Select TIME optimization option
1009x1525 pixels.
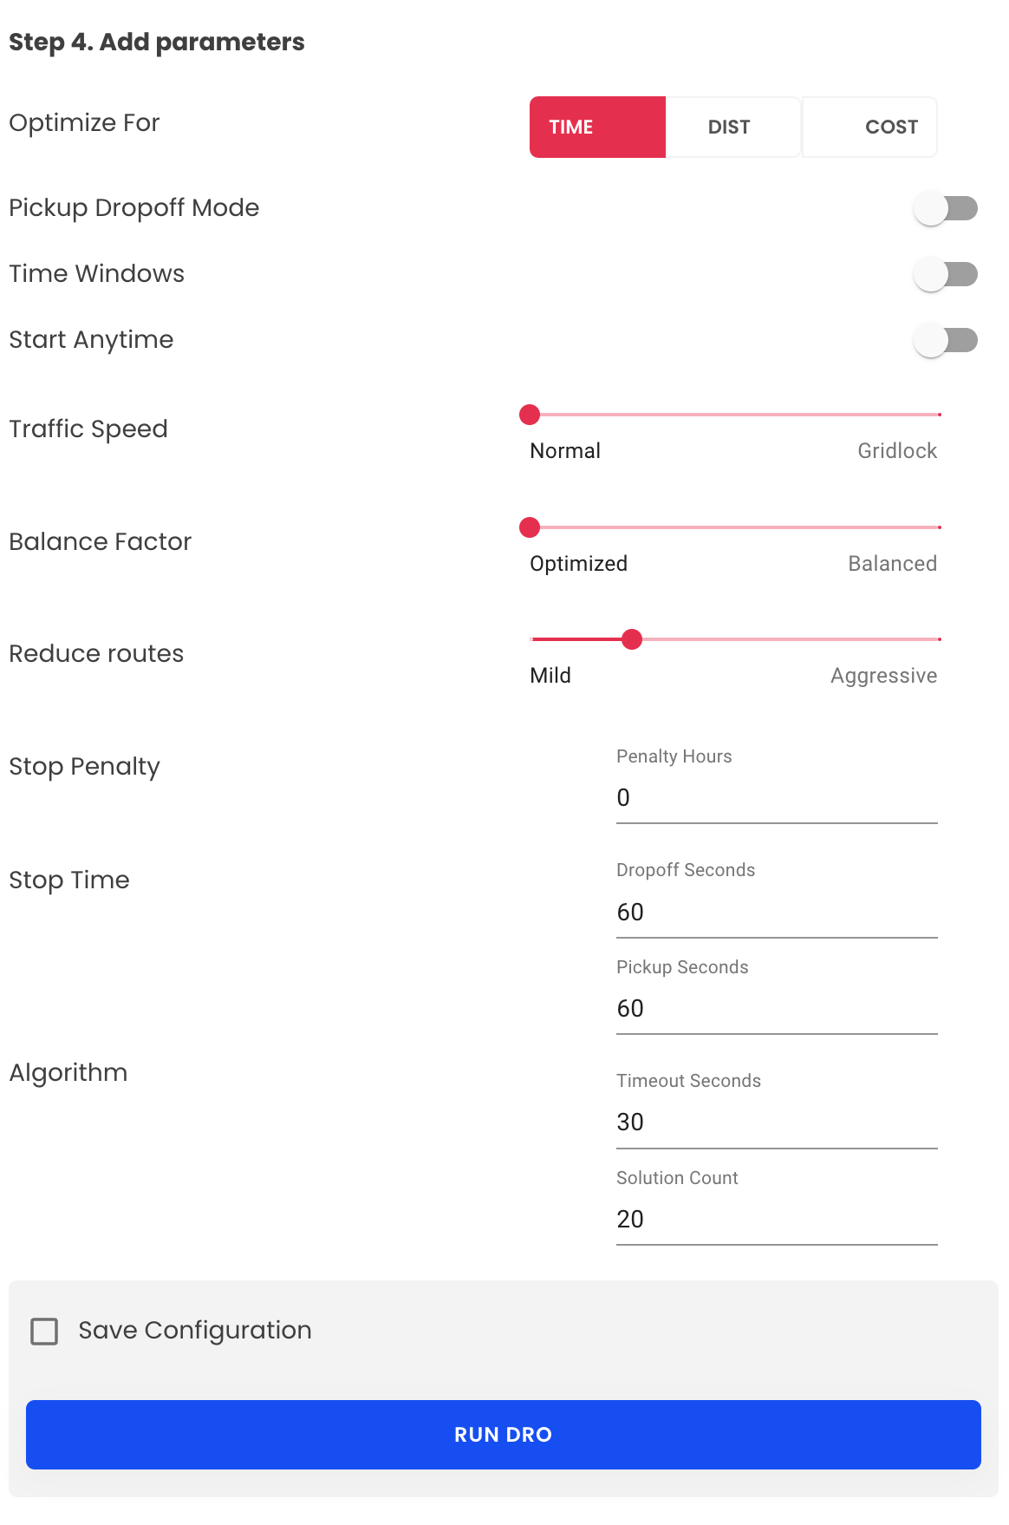pos(597,127)
